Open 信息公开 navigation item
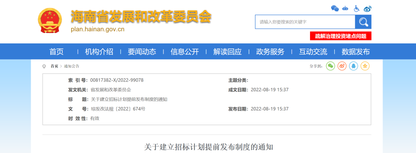The width and height of the screenshot is (416, 153). [x=185, y=52]
